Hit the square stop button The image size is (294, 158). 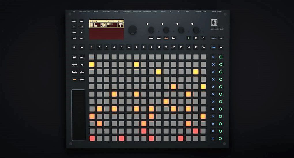point(196,38)
